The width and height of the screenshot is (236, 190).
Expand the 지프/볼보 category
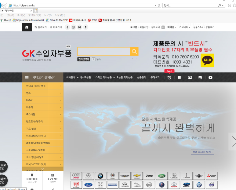(43, 129)
